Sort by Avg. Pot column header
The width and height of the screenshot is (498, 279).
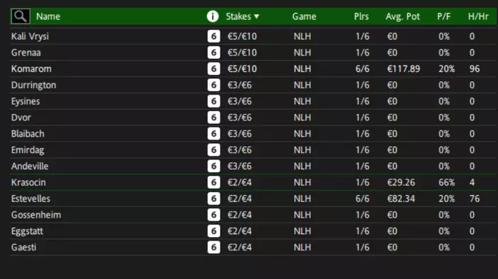click(403, 16)
